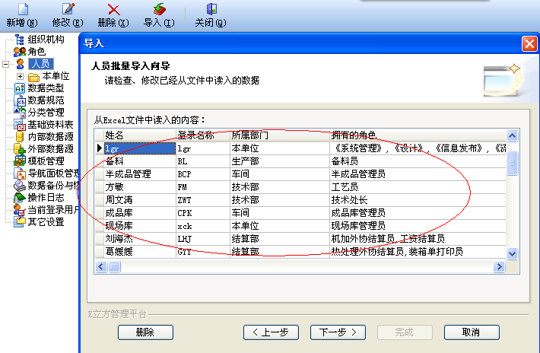
Task: Click the 拥有的角色 column header
Action: click(x=418, y=135)
